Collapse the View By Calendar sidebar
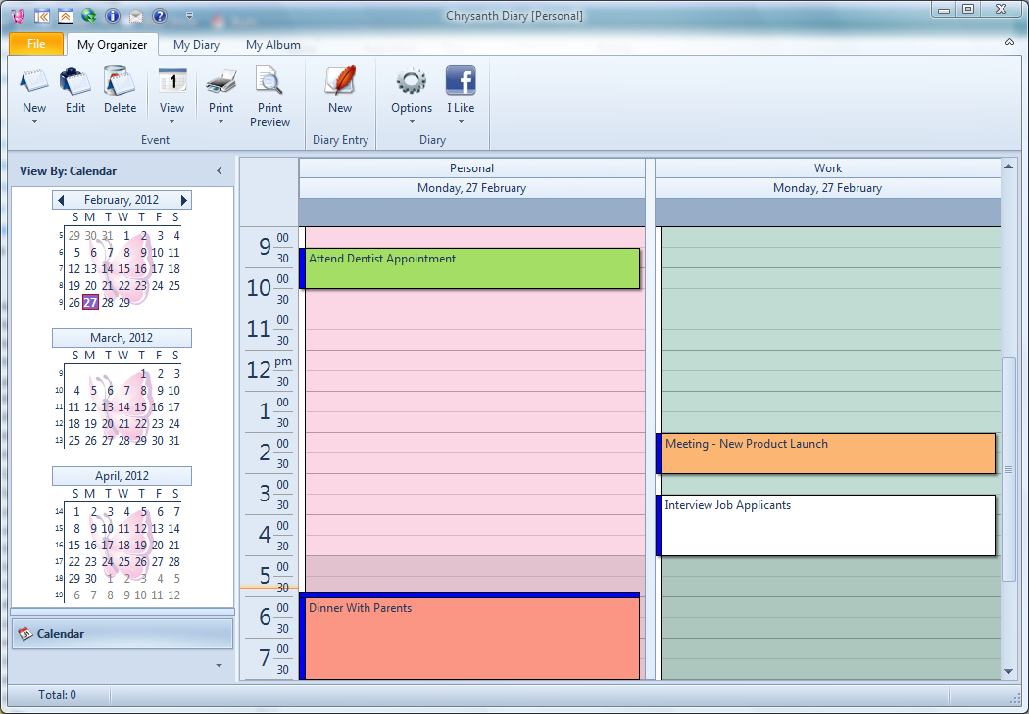Screen dimensions: 1029x714 [220, 171]
